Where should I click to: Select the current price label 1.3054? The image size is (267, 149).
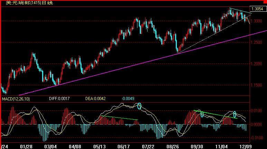[x=258, y=9]
